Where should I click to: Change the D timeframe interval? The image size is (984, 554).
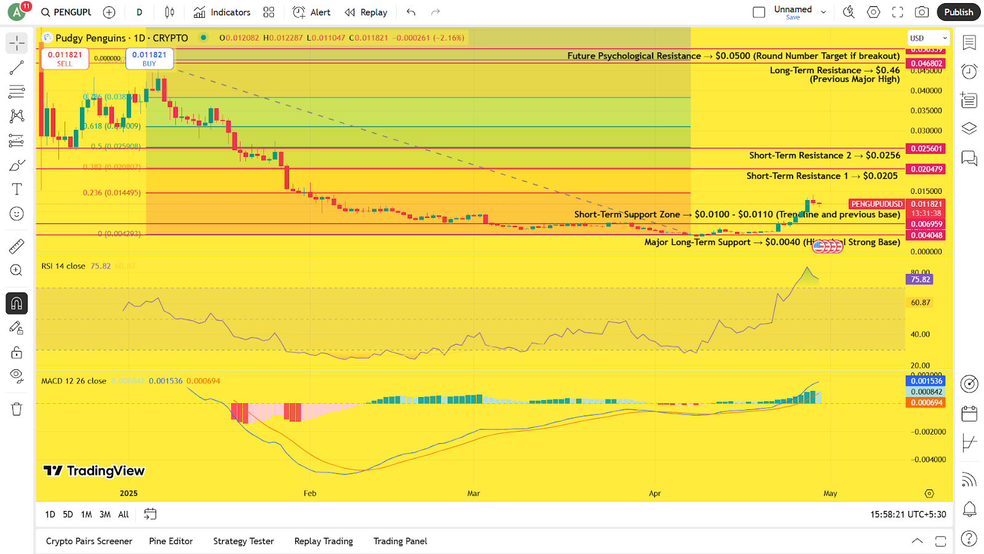(140, 12)
